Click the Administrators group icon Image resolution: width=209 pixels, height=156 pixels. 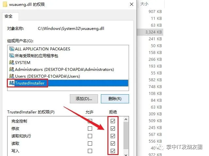[x=12, y=69]
